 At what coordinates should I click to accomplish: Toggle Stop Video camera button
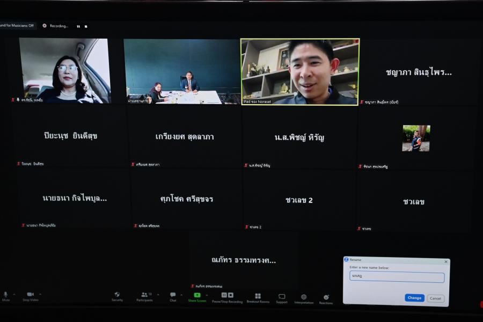[30, 295]
